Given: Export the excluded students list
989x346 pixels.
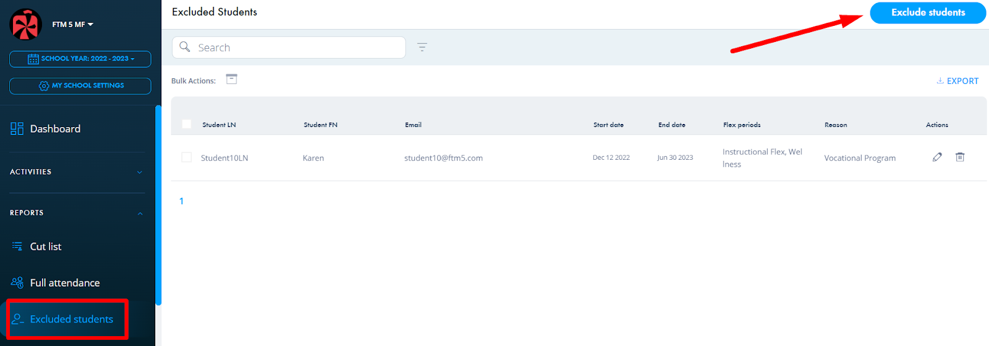Looking at the screenshot, I should pos(957,81).
